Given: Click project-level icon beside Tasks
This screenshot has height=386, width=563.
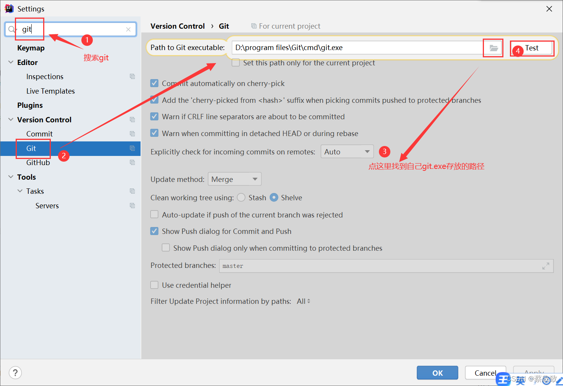Looking at the screenshot, I should point(133,191).
